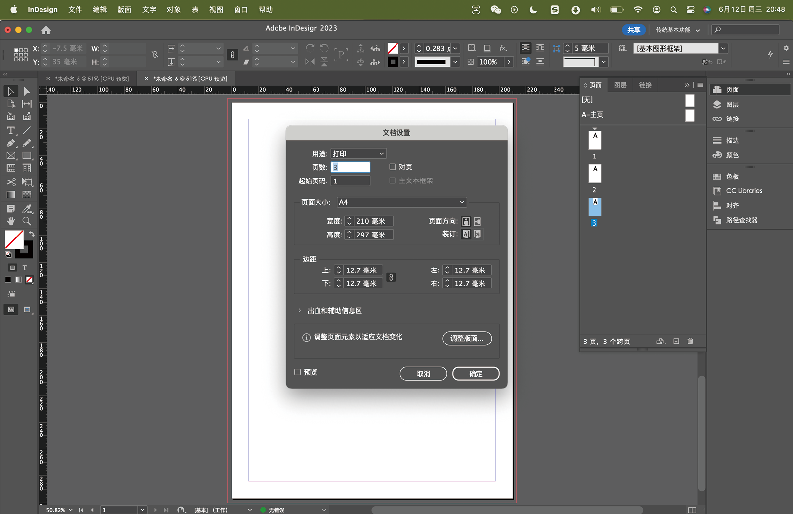Enable the 对页 facing pages checkbox

click(393, 167)
